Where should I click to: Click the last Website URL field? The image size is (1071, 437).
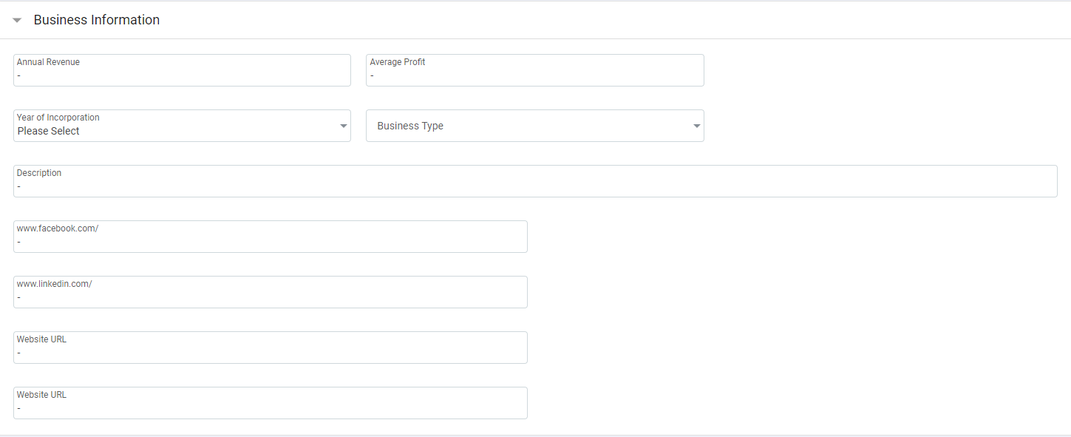pyautogui.click(x=270, y=407)
